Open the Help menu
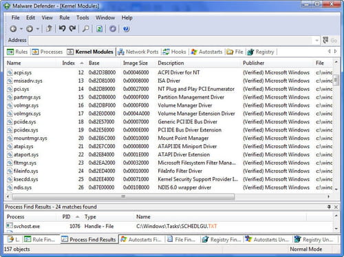This screenshot has width=344, height=257. coord(127,18)
